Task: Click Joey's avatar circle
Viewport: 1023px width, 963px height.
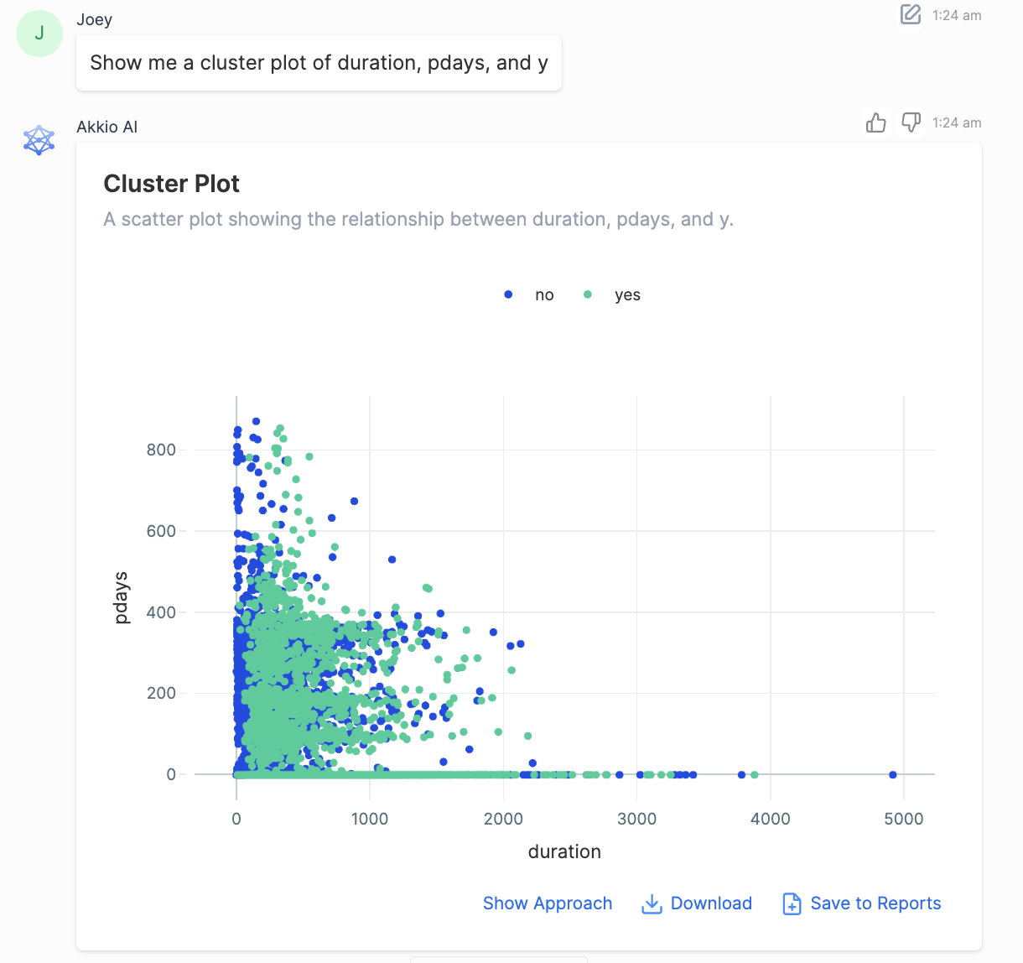Action: [39, 33]
